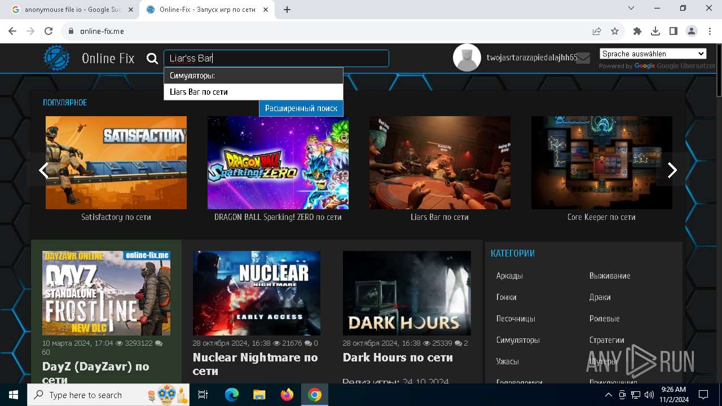Click the search magnifier icon

click(152, 59)
